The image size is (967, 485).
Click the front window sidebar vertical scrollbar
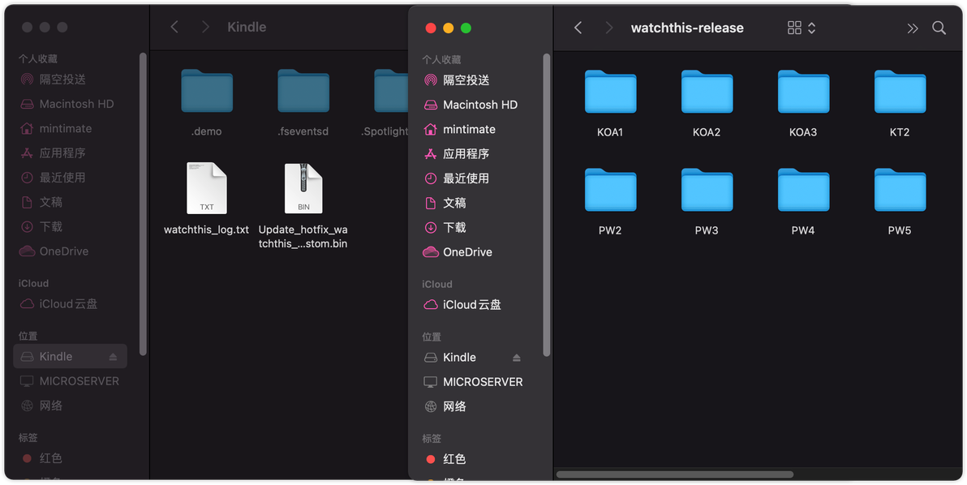point(546,204)
